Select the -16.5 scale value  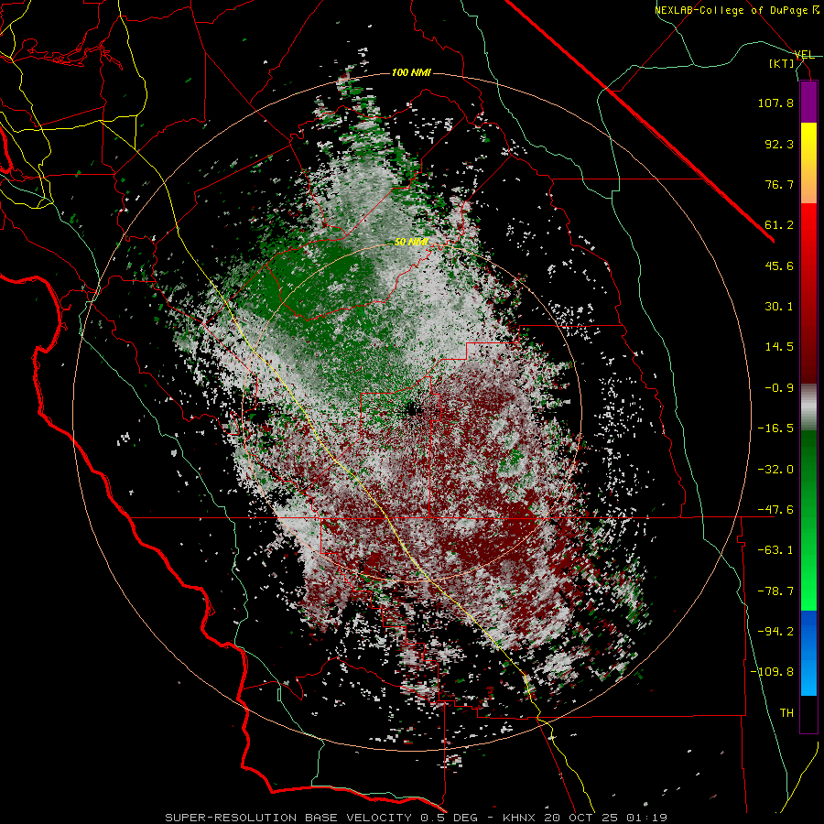(x=775, y=428)
